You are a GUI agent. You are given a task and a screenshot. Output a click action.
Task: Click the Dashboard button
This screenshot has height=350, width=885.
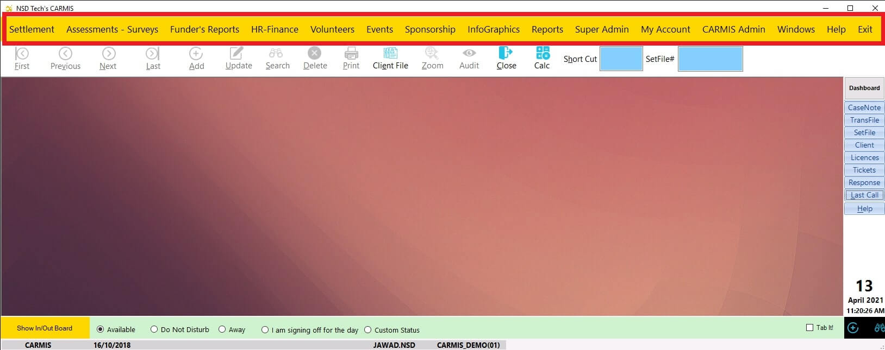[864, 88]
